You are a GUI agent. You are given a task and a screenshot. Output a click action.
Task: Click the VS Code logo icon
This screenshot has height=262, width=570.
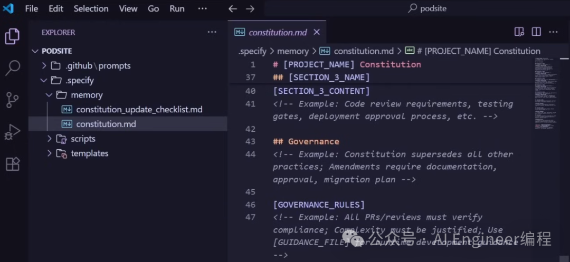coord(8,8)
